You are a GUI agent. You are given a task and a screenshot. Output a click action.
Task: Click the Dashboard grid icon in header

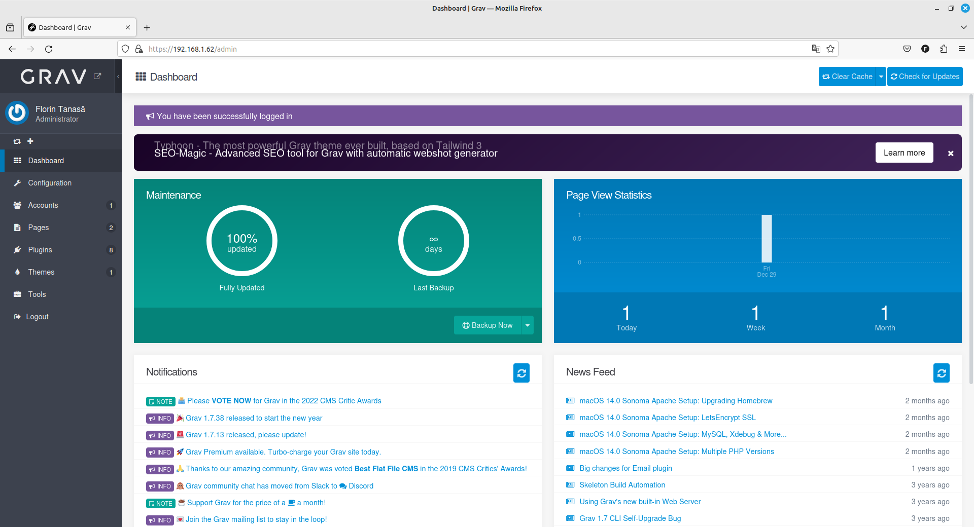click(x=141, y=77)
